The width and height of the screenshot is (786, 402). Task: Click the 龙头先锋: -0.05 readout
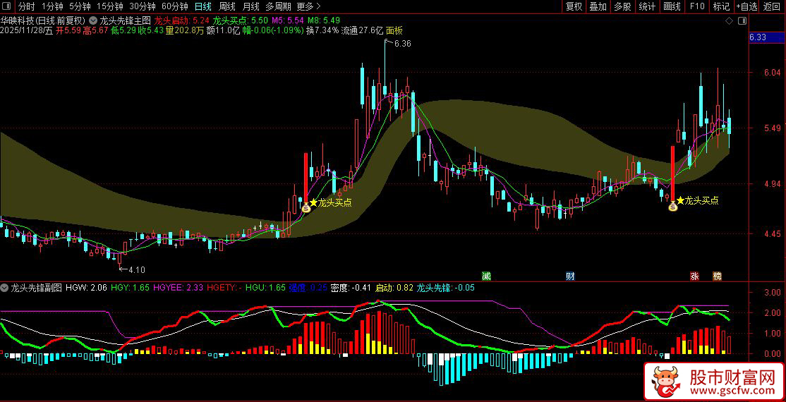[446, 288]
